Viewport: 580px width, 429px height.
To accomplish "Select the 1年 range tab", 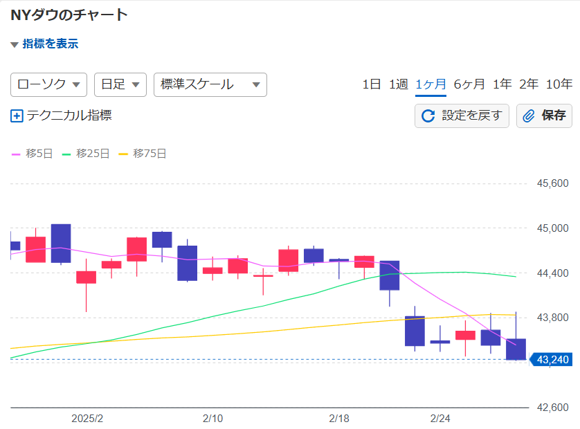I will point(502,84).
